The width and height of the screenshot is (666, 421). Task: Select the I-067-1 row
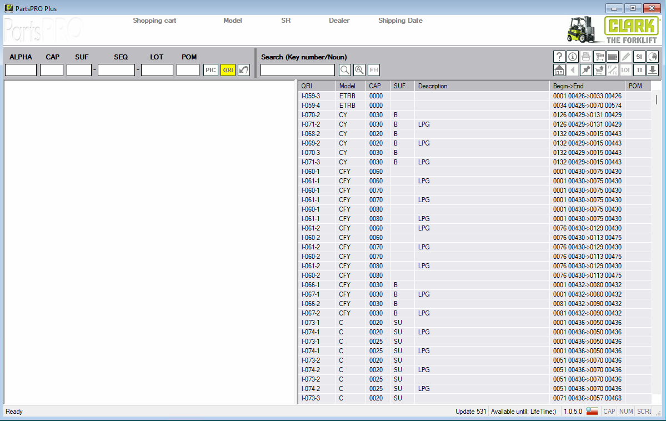[x=474, y=294]
